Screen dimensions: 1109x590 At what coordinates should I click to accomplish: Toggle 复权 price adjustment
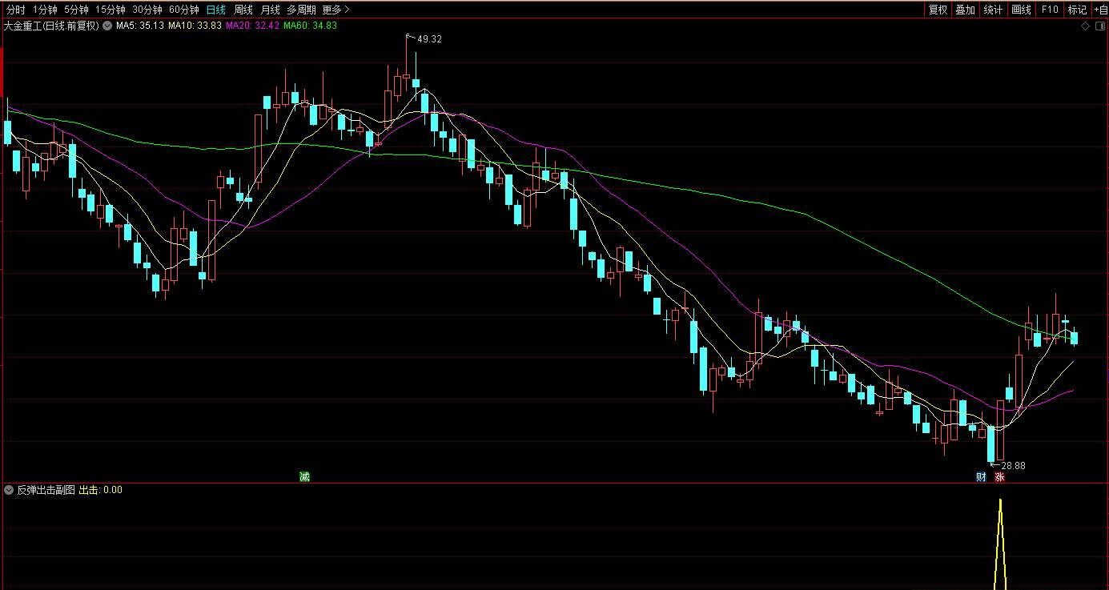938,10
